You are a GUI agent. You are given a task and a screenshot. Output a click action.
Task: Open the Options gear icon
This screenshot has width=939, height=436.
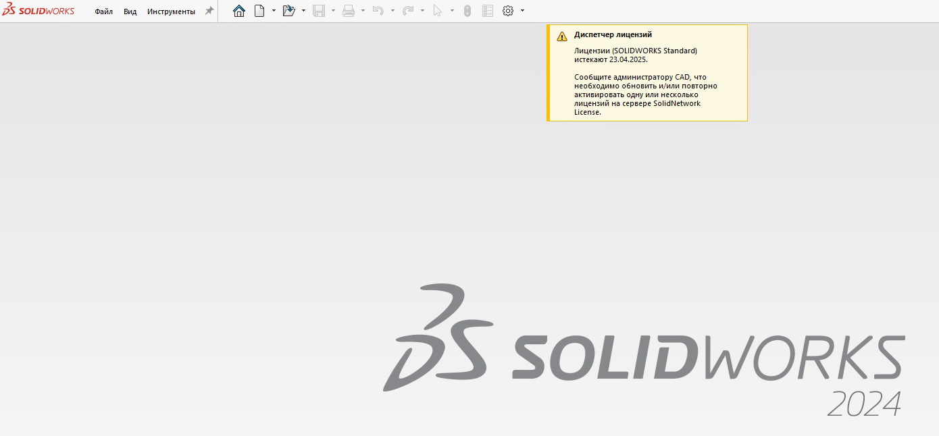point(508,11)
